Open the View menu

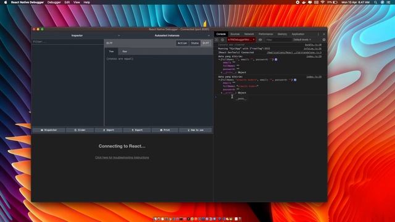[x=77, y=2]
